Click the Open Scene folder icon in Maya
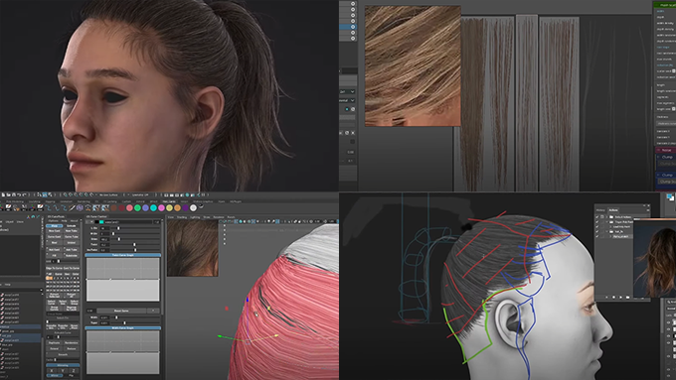The height and width of the screenshot is (380, 676). [8, 194]
